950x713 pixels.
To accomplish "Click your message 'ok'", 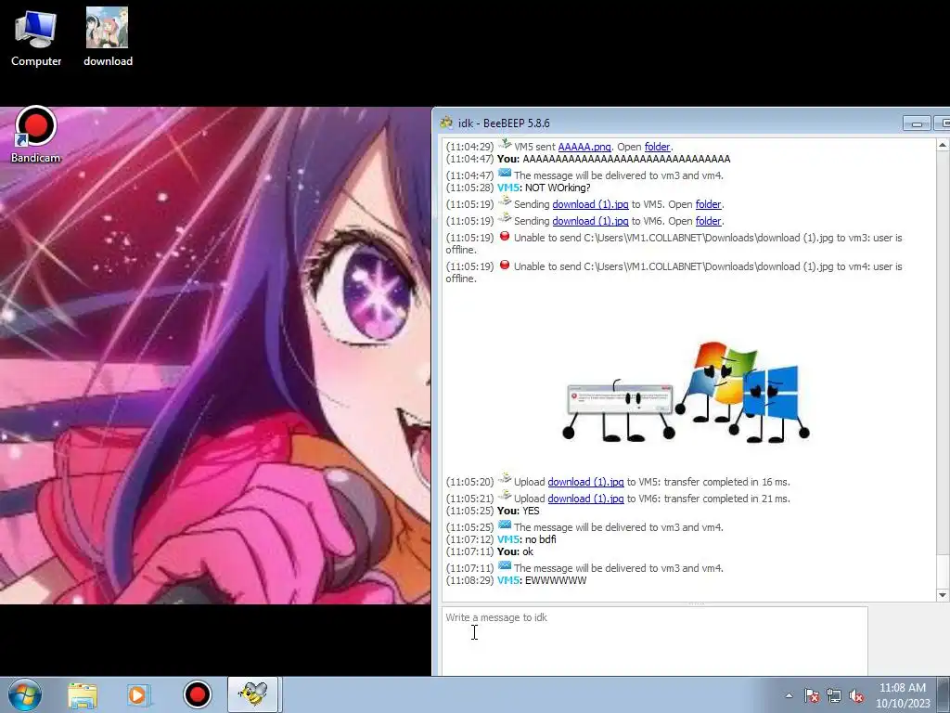I will 528,551.
